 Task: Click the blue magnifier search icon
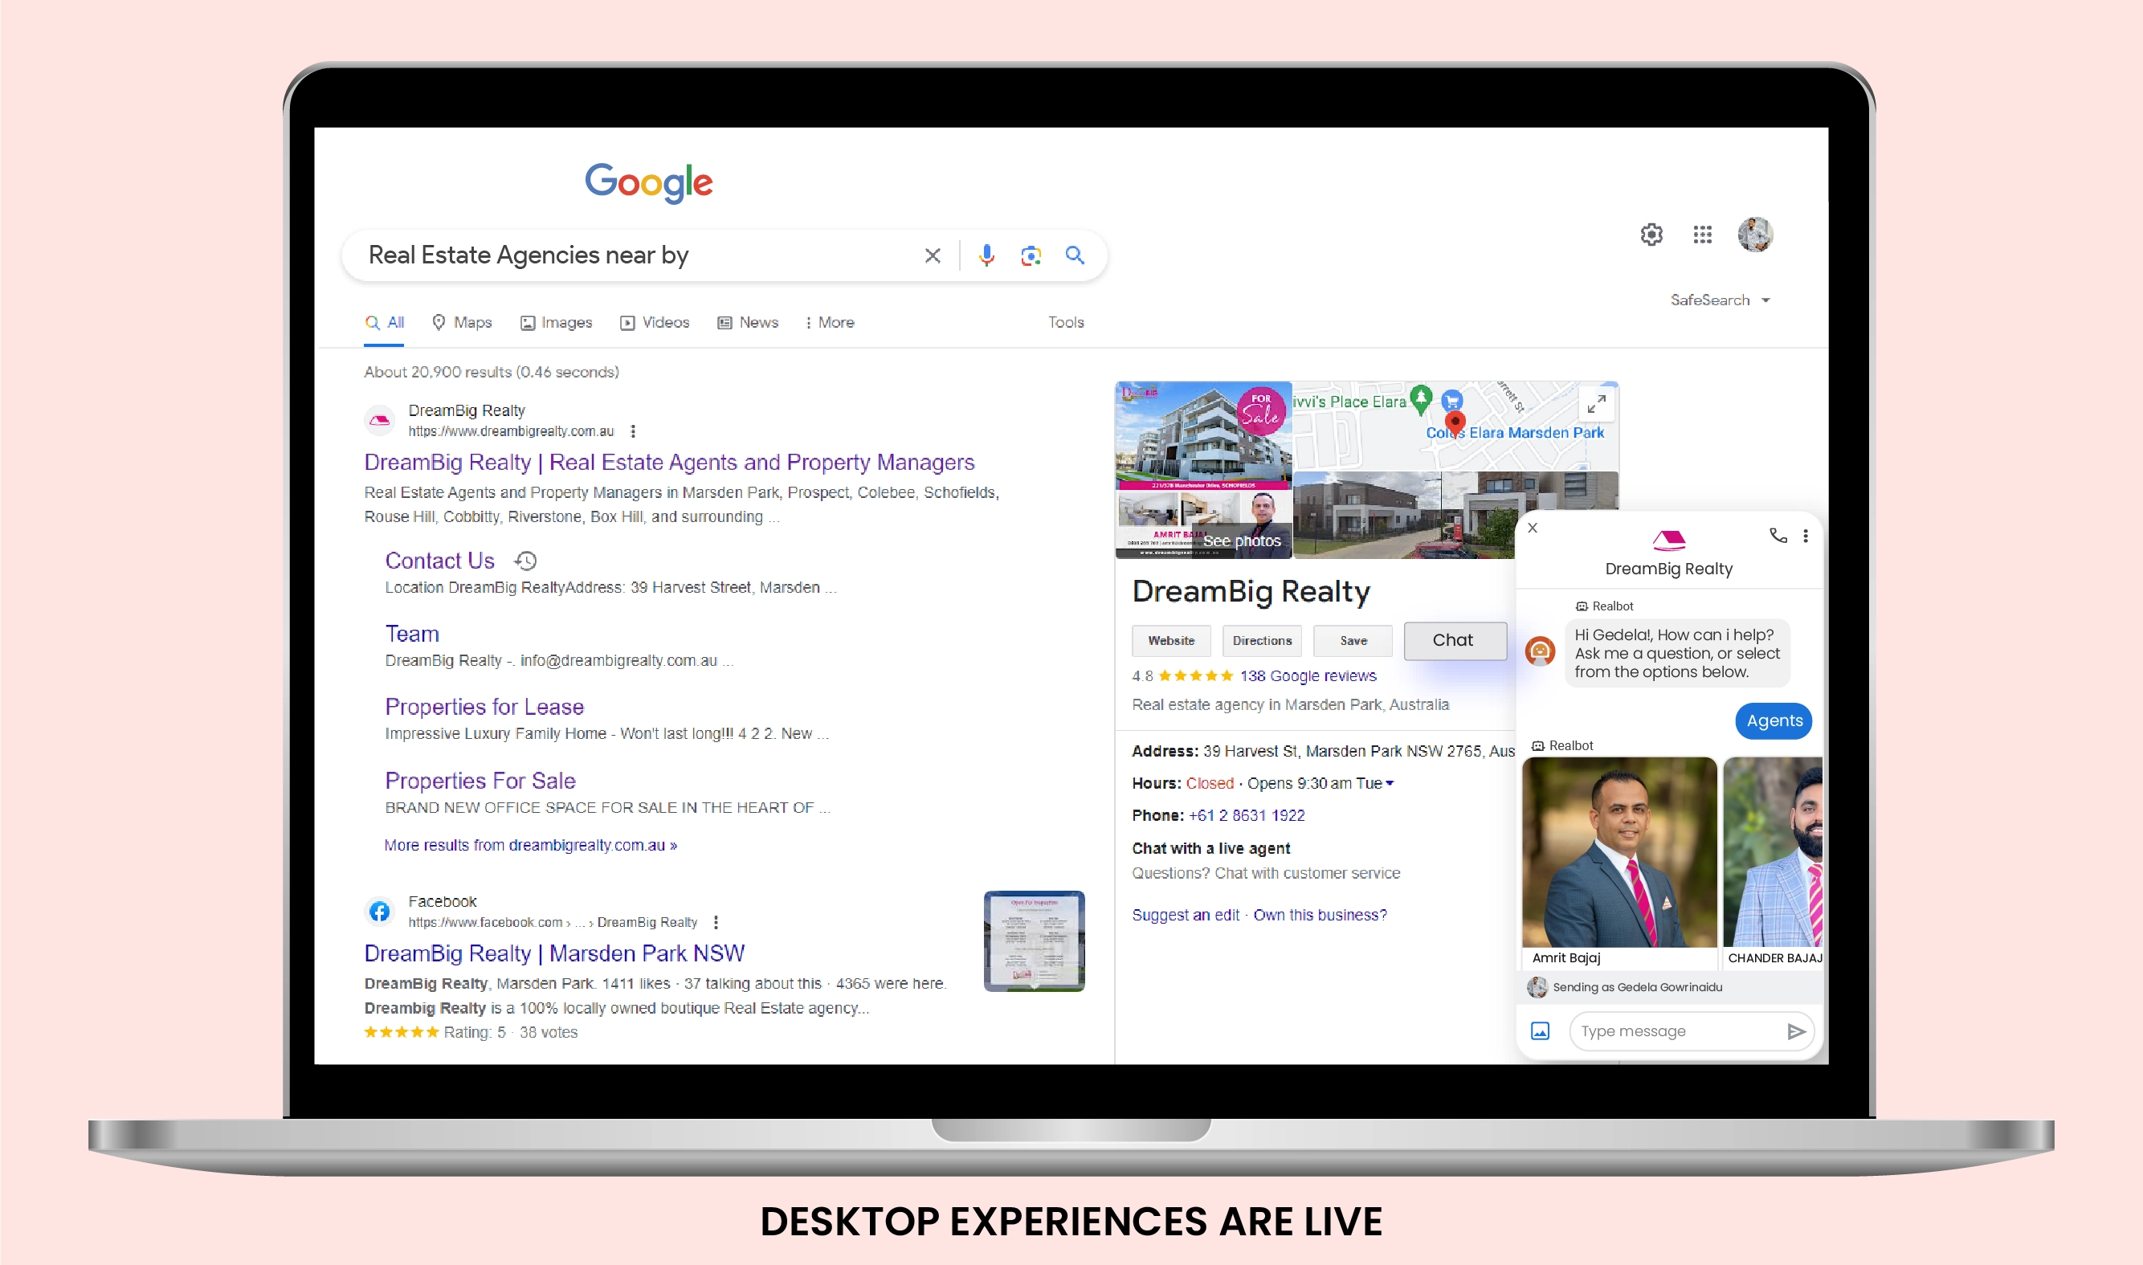1074,255
